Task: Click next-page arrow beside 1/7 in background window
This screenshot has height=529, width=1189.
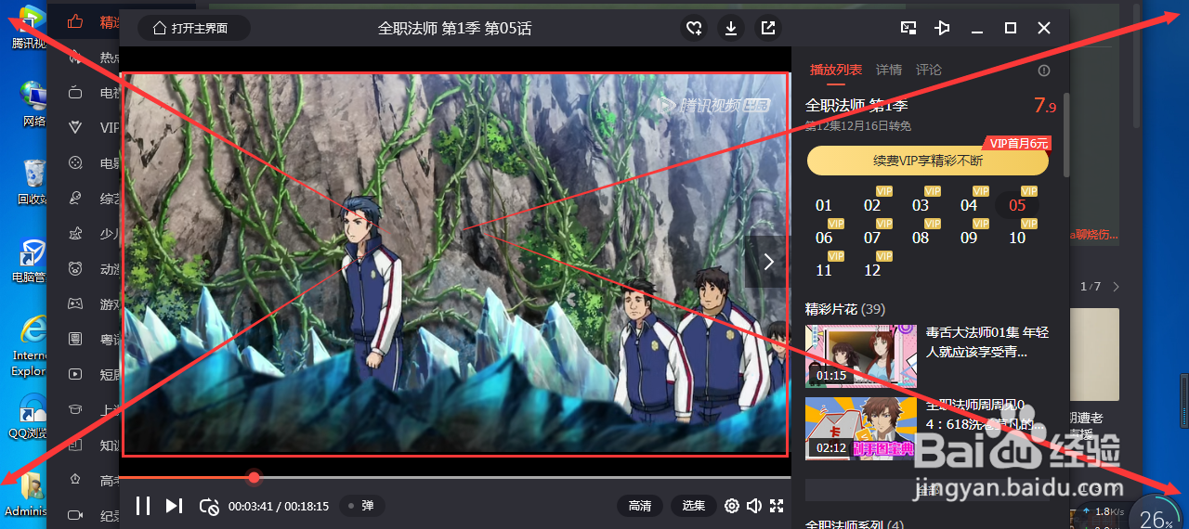Action: click(x=1117, y=287)
